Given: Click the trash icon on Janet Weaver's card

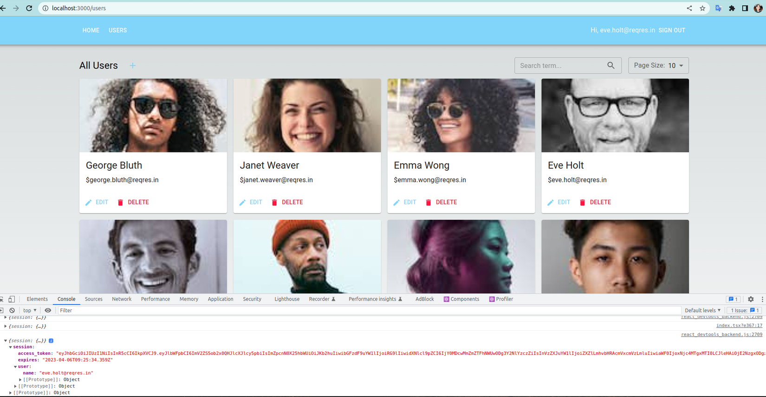Looking at the screenshot, I should (x=274, y=203).
